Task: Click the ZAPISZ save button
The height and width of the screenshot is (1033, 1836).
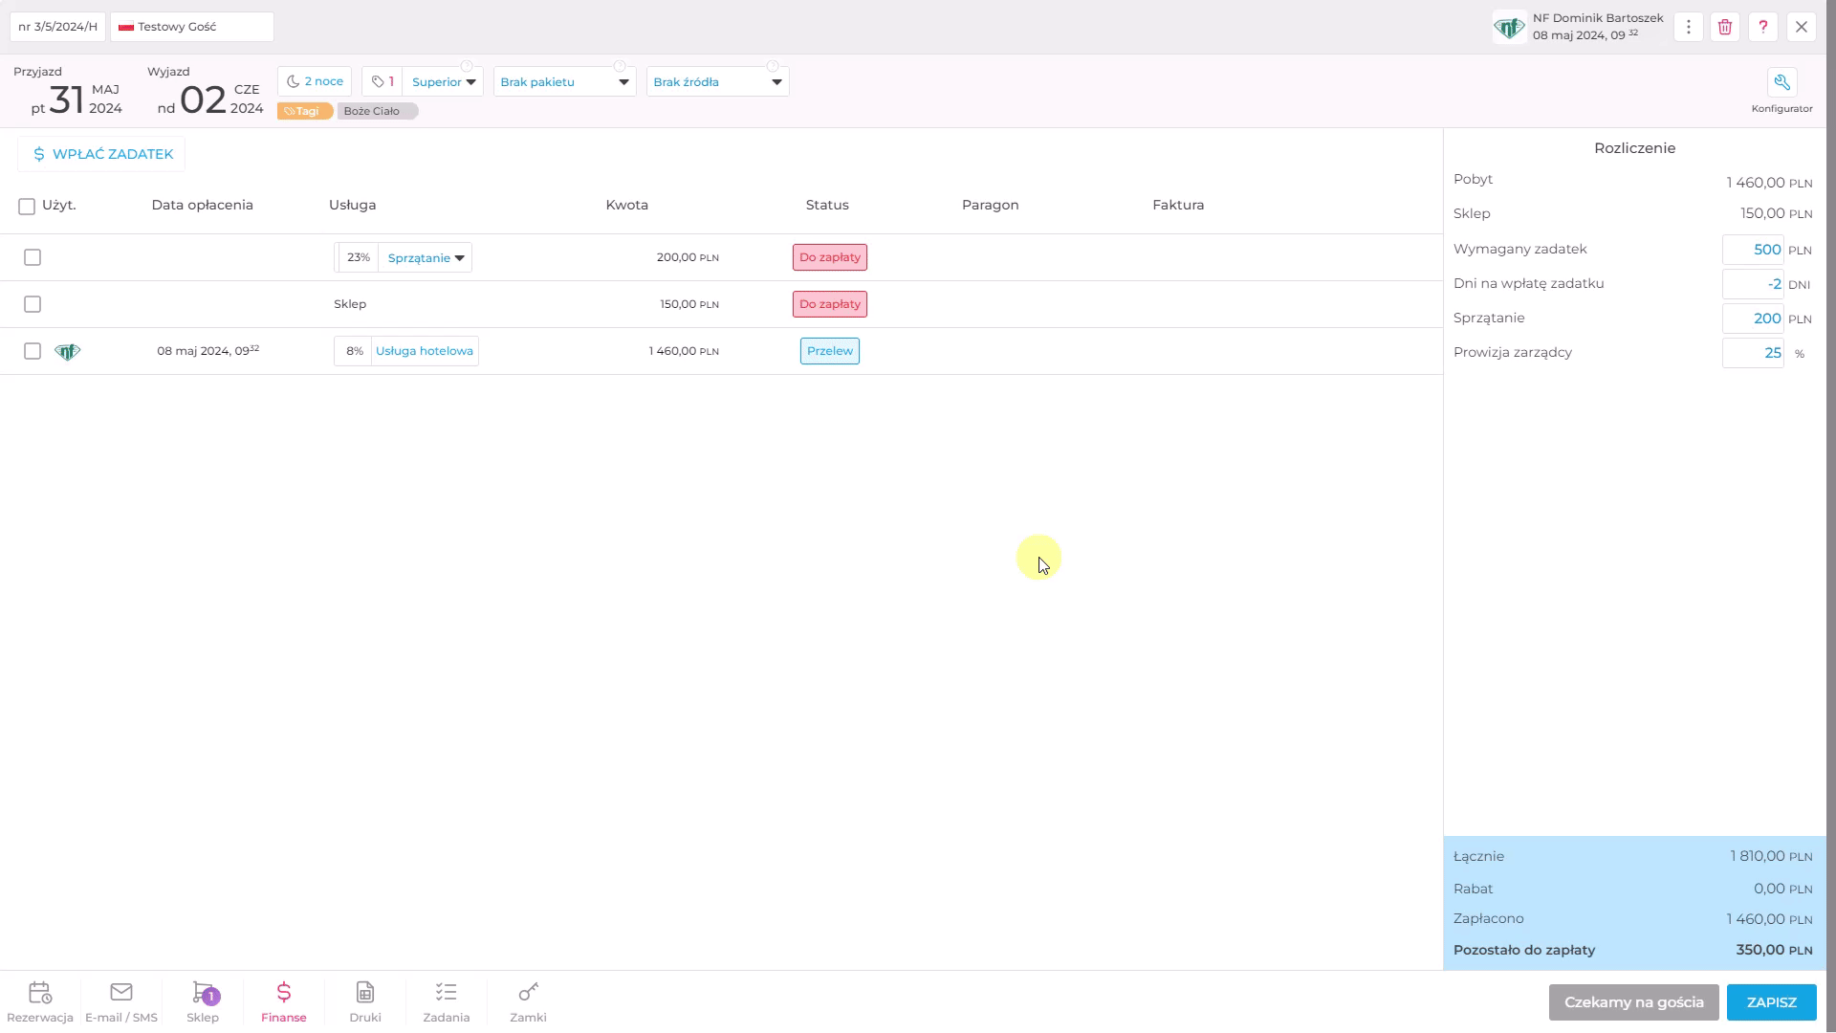Action: click(1771, 1002)
